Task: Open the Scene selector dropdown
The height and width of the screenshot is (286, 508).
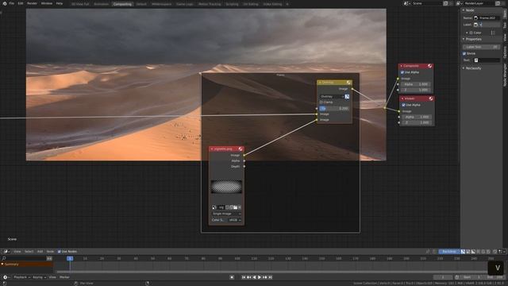Action: [406, 3]
